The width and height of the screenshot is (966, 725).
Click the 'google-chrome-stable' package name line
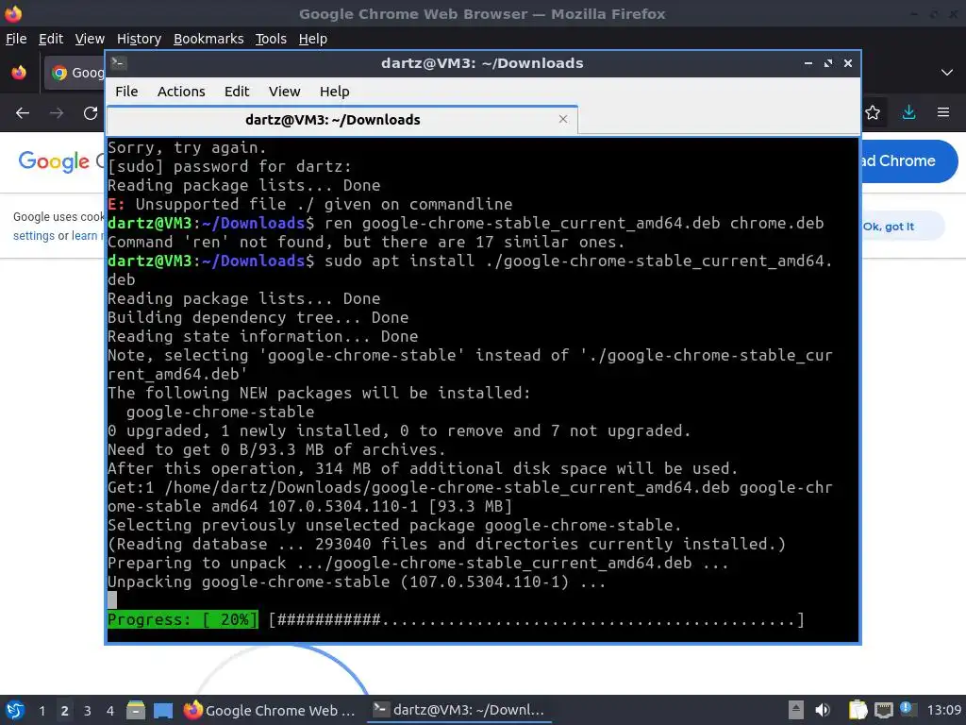(220, 412)
